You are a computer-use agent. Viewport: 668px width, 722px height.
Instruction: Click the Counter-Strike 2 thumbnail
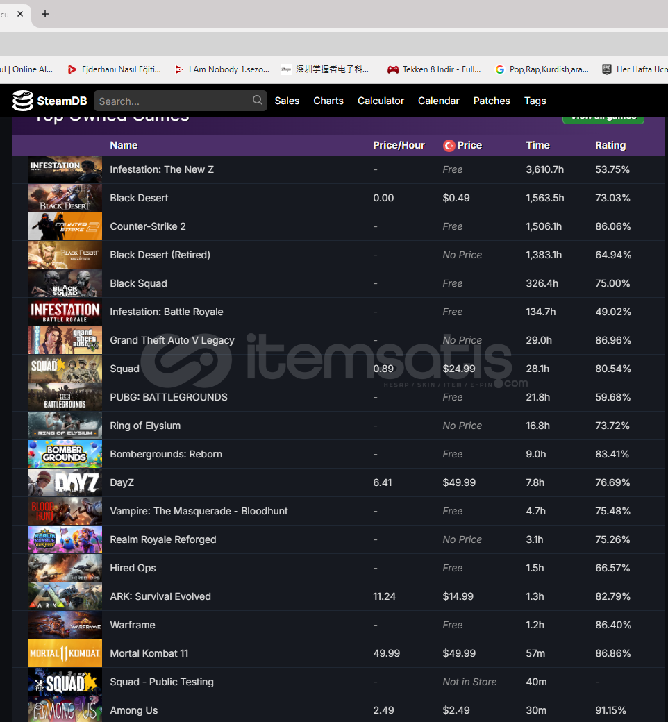point(65,226)
